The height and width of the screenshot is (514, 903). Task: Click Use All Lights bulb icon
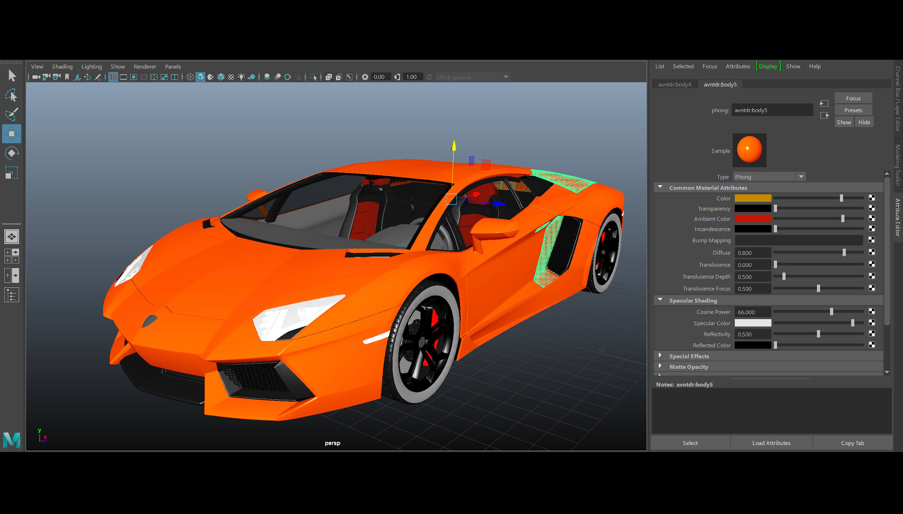click(x=241, y=77)
